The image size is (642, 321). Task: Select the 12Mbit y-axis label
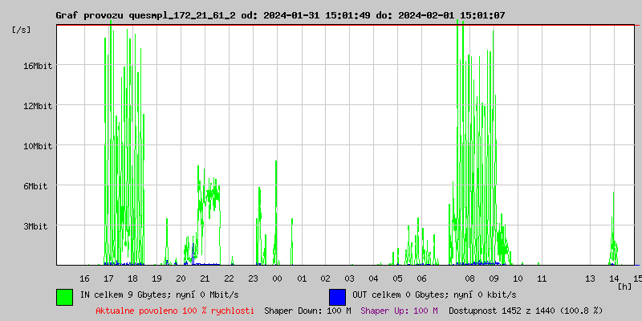click(x=37, y=106)
